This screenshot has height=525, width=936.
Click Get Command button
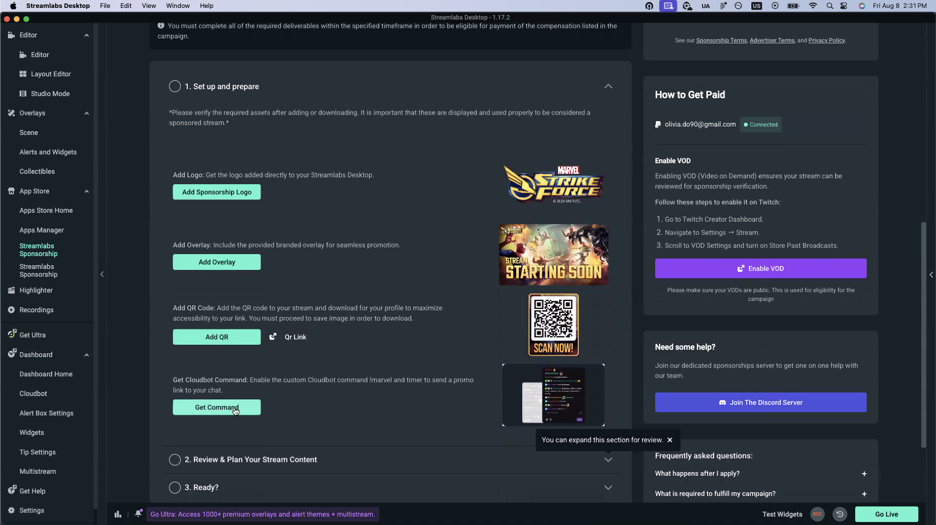click(x=217, y=407)
